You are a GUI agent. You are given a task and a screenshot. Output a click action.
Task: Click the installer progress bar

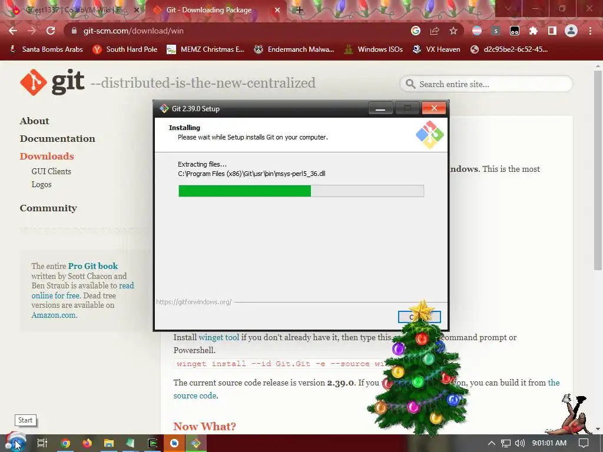click(x=301, y=191)
